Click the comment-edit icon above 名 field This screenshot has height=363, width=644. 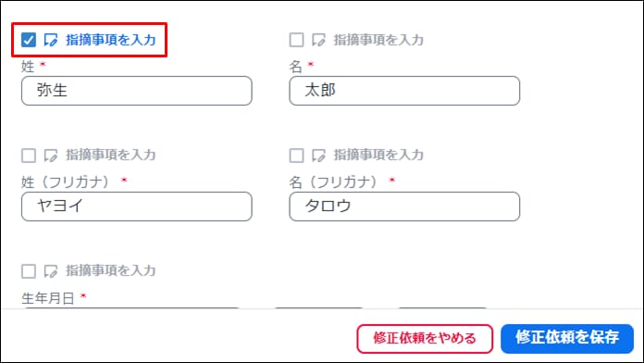318,40
